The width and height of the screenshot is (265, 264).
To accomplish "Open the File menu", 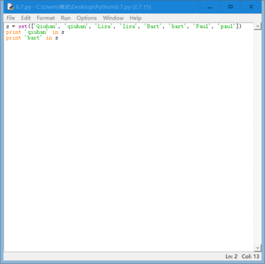I will 11,18.
